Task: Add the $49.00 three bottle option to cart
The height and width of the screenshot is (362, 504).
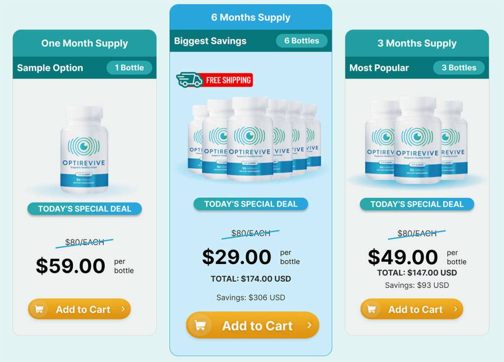Action: (x=412, y=309)
